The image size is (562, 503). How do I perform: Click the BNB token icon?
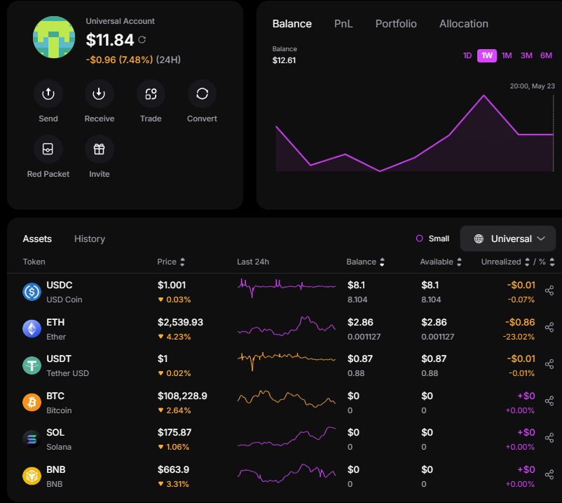[x=32, y=476]
